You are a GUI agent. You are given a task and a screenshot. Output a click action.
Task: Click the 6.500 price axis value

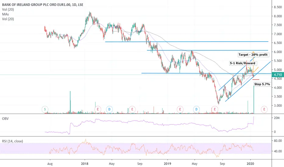tap(278, 43)
